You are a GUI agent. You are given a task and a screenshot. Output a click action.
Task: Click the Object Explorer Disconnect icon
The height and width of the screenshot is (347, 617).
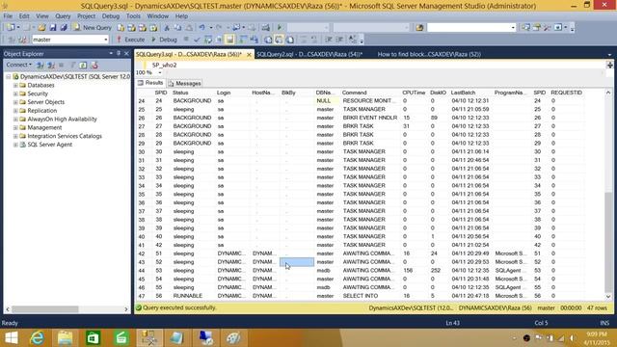click(x=51, y=65)
